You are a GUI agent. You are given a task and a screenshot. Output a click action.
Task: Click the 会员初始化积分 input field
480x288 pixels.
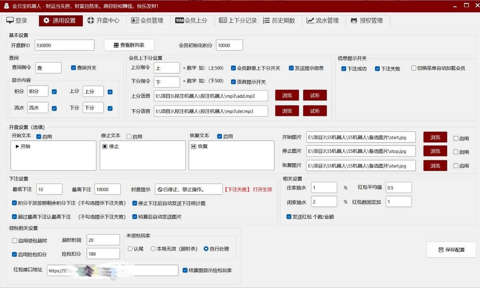[229, 45]
